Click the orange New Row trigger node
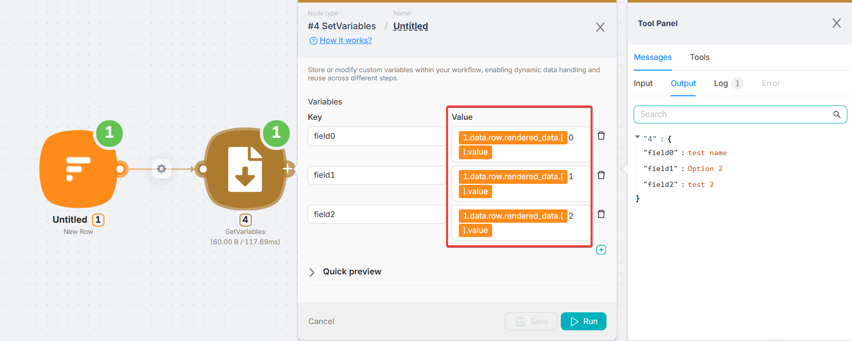 78,169
